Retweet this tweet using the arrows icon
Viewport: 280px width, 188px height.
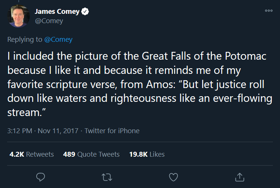tap(107, 177)
